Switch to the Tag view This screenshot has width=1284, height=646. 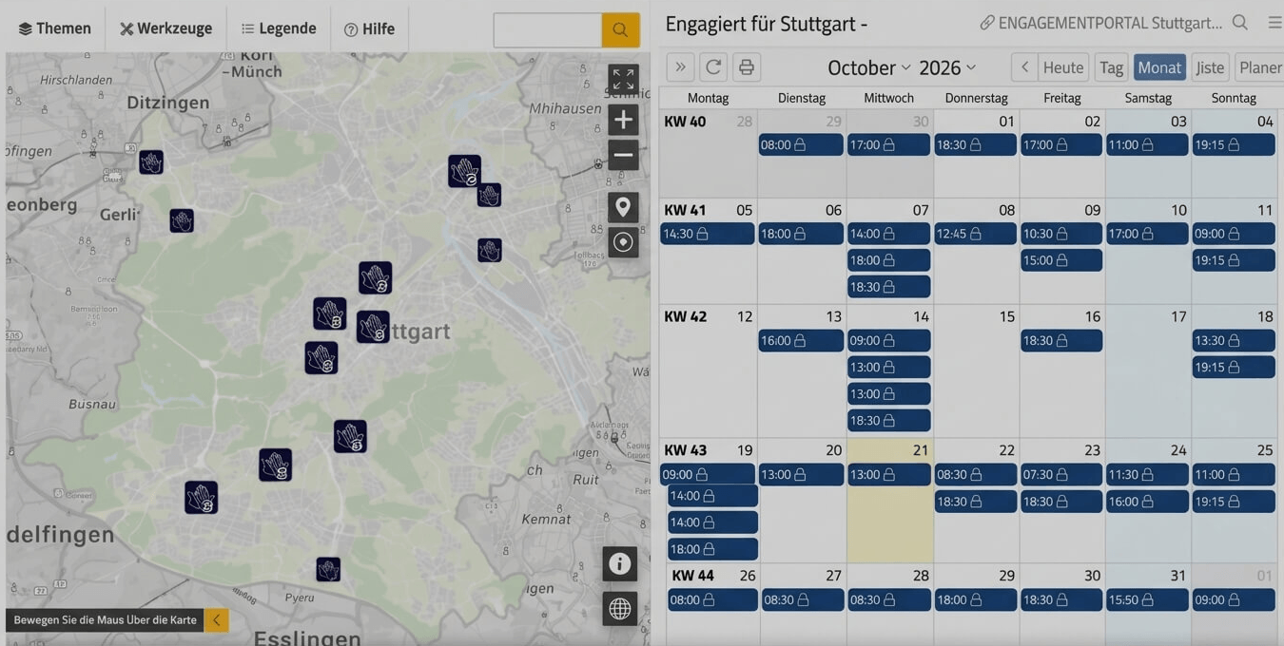(1111, 67)
